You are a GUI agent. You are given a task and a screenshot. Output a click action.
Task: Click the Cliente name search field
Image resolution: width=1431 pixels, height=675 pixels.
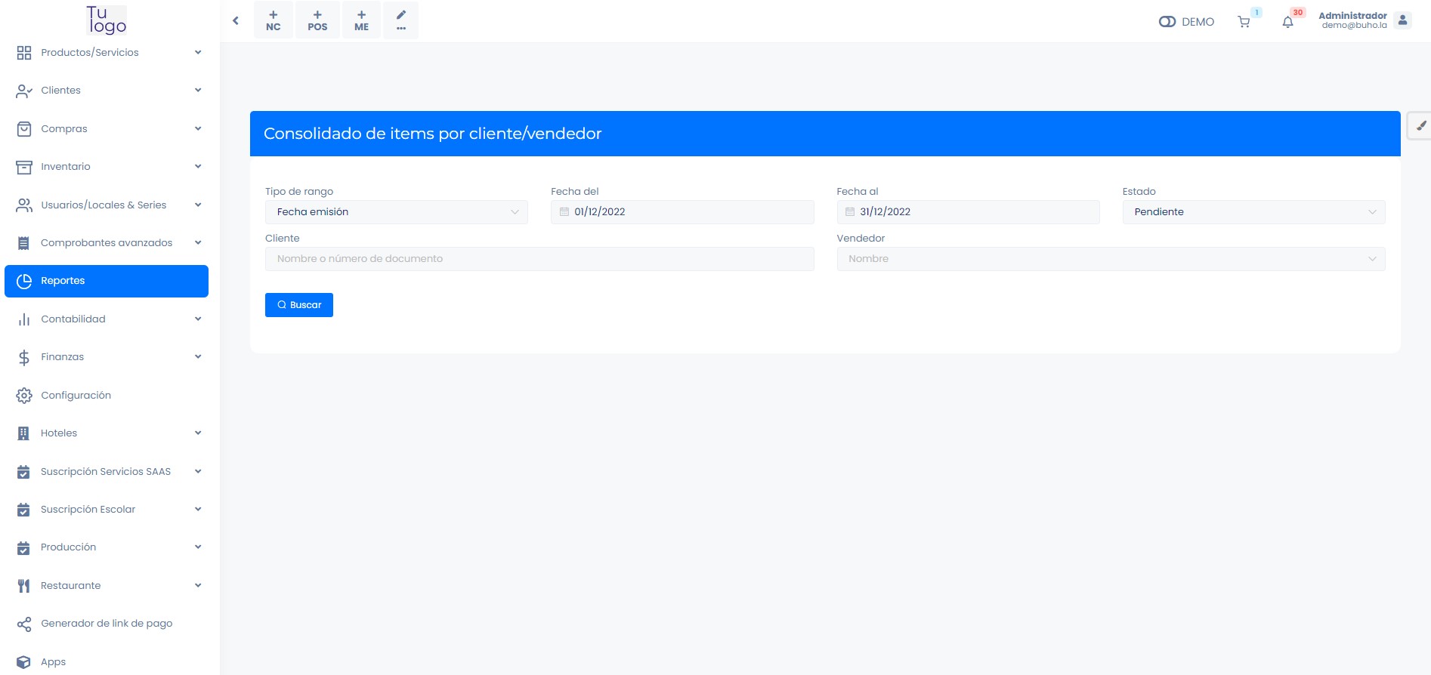539,259
